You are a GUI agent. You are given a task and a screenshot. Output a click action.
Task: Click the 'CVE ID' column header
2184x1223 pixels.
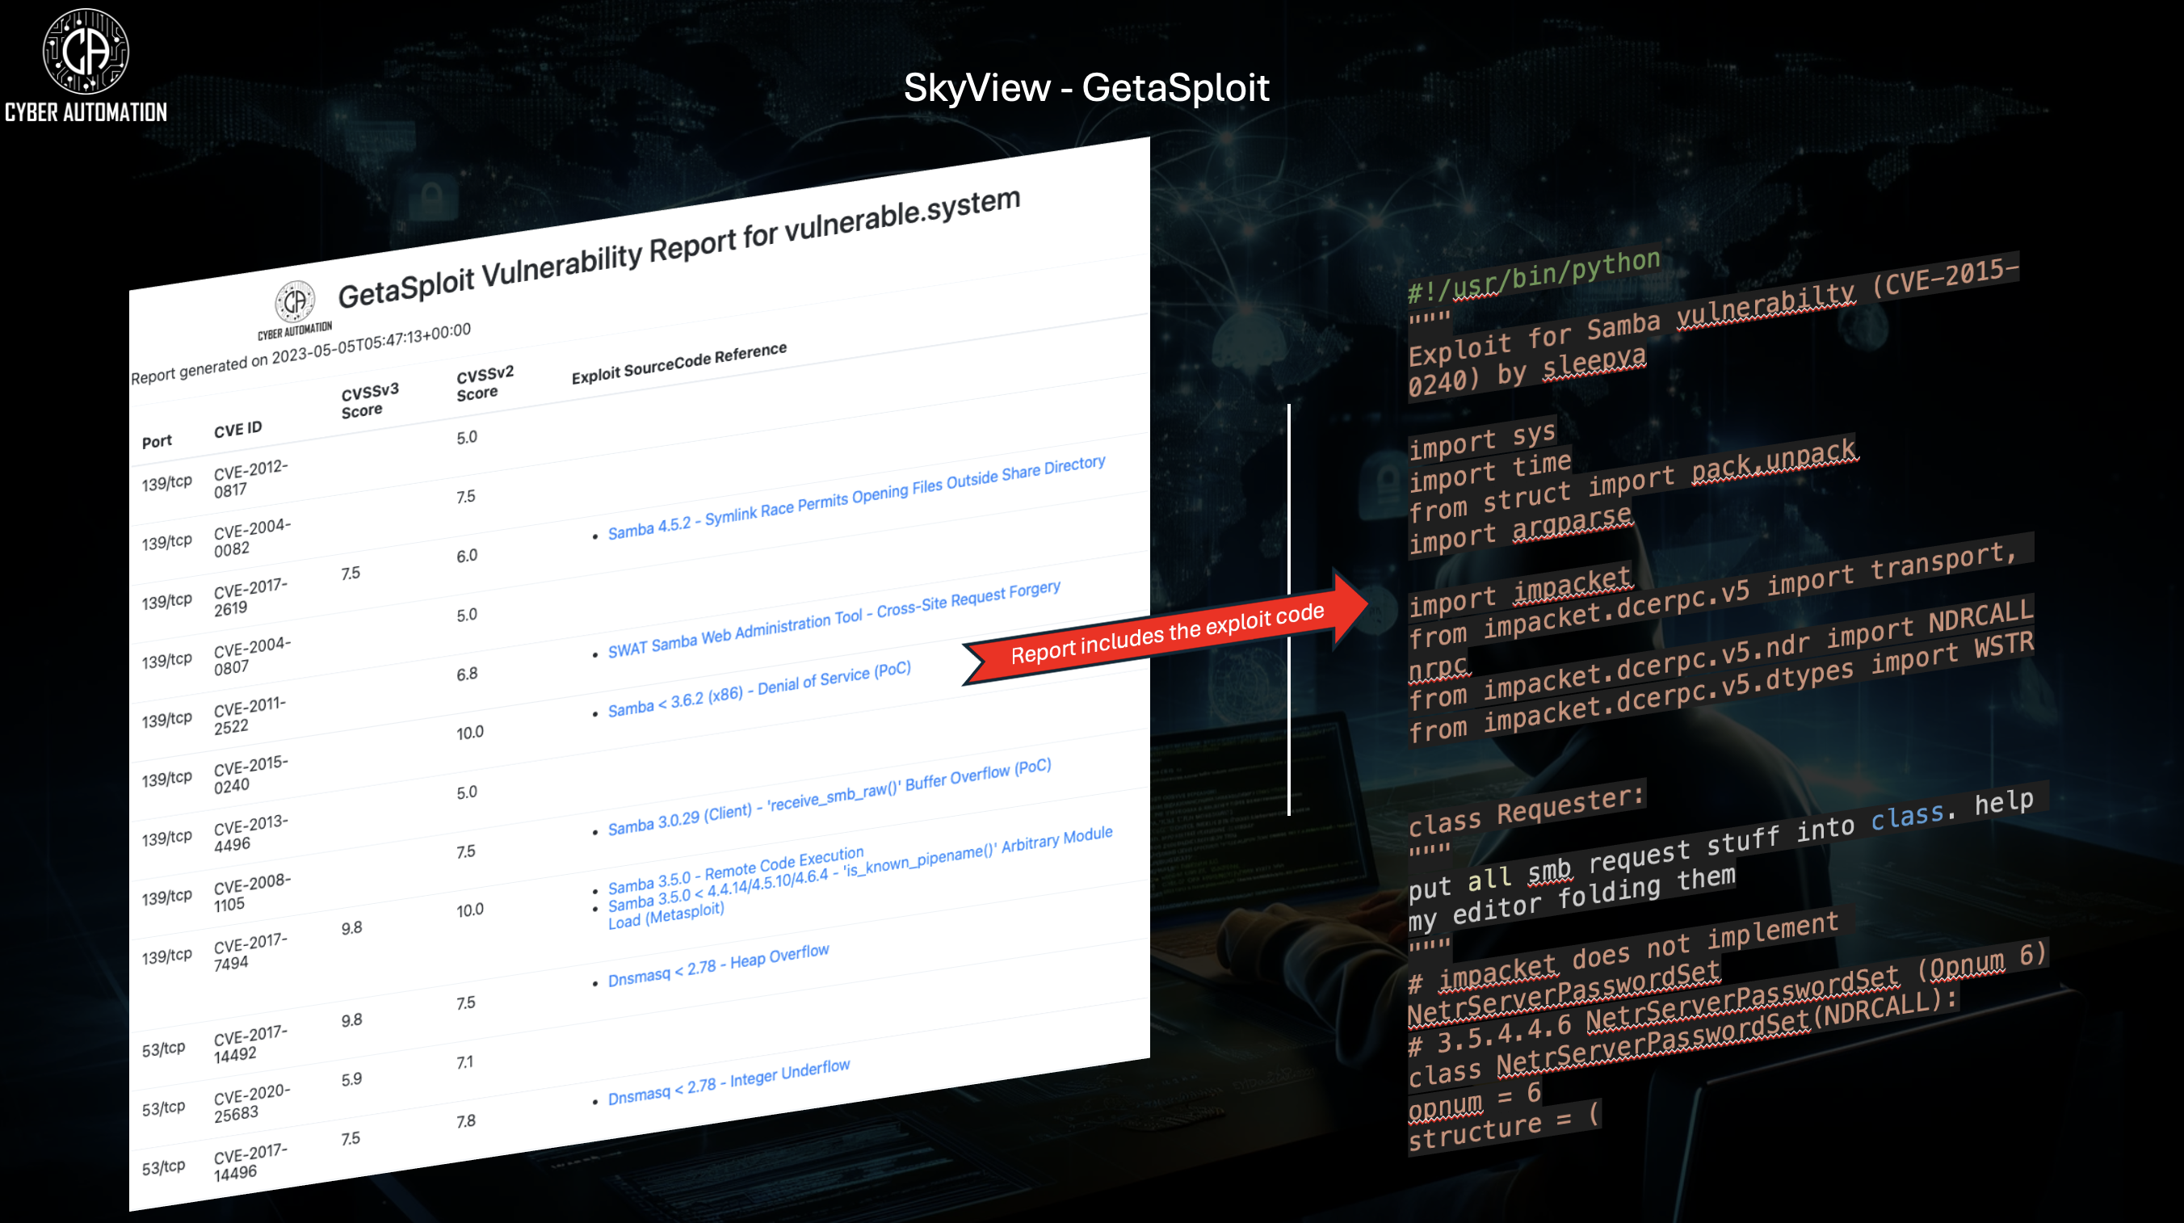pyautogui.click(x=238, y=429)
